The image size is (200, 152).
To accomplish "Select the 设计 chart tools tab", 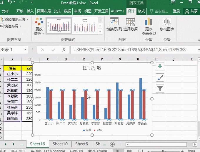I will 131,11.
